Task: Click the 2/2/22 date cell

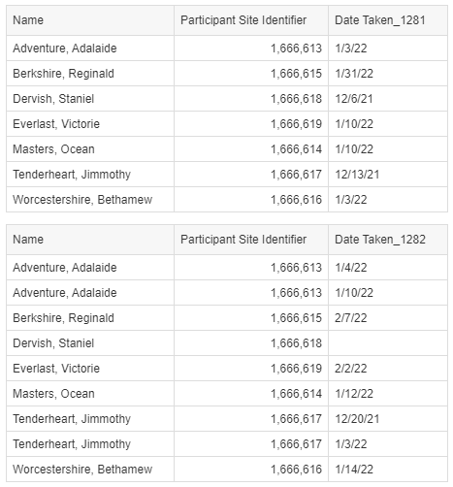Action: 388,369
